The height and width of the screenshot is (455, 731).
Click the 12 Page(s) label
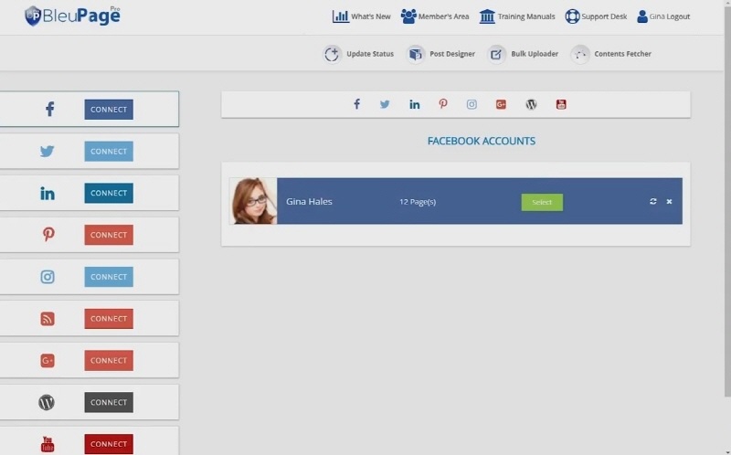tap(418, 202)
